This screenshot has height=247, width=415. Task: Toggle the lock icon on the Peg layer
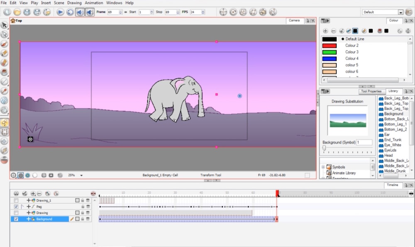(82, 207)
